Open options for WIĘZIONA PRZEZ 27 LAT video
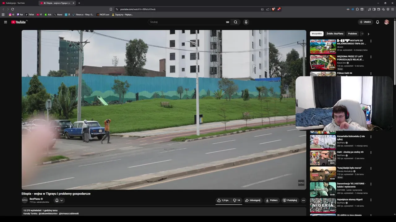 click(371, 57)
